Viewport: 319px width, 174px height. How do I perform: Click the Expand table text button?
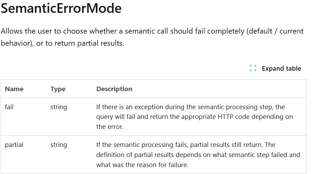click(x=281, y=69)
